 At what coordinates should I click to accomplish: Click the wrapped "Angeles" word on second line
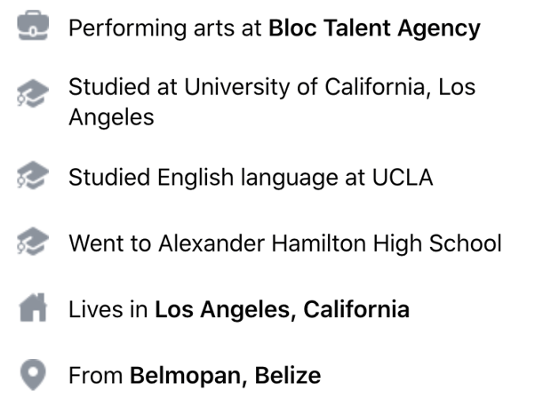[111, 116]
